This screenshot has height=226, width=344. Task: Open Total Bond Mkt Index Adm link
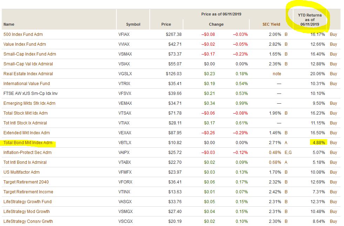28,143
